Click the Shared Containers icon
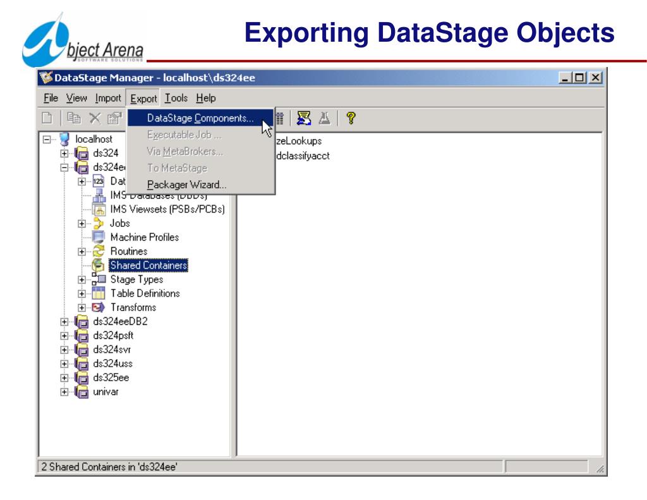Image resolution: width=647 pixels, height=500 pixels. (98, 265)
